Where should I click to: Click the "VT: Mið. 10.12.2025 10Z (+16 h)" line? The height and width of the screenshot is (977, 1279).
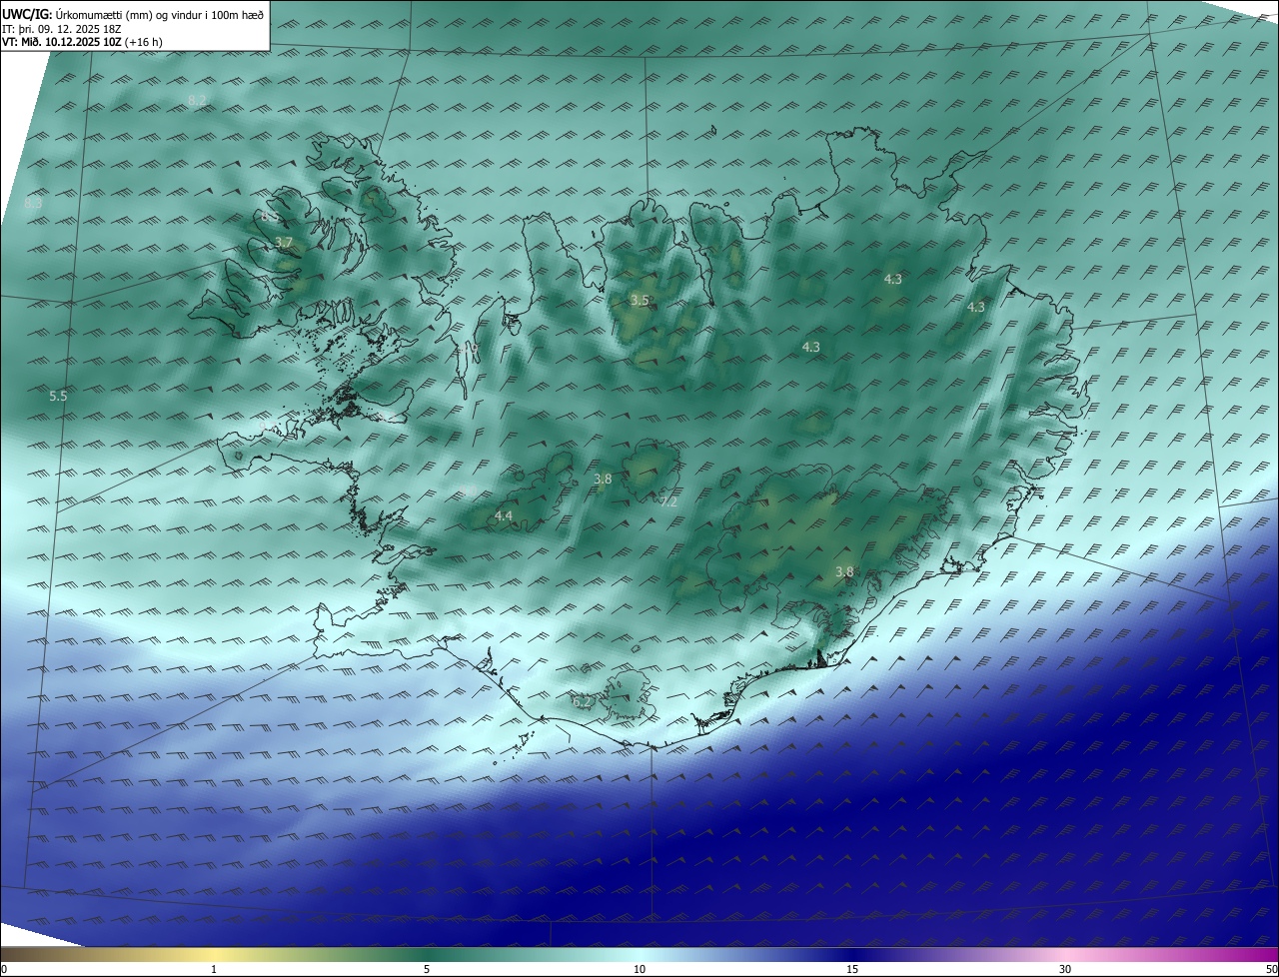(82, 42)
